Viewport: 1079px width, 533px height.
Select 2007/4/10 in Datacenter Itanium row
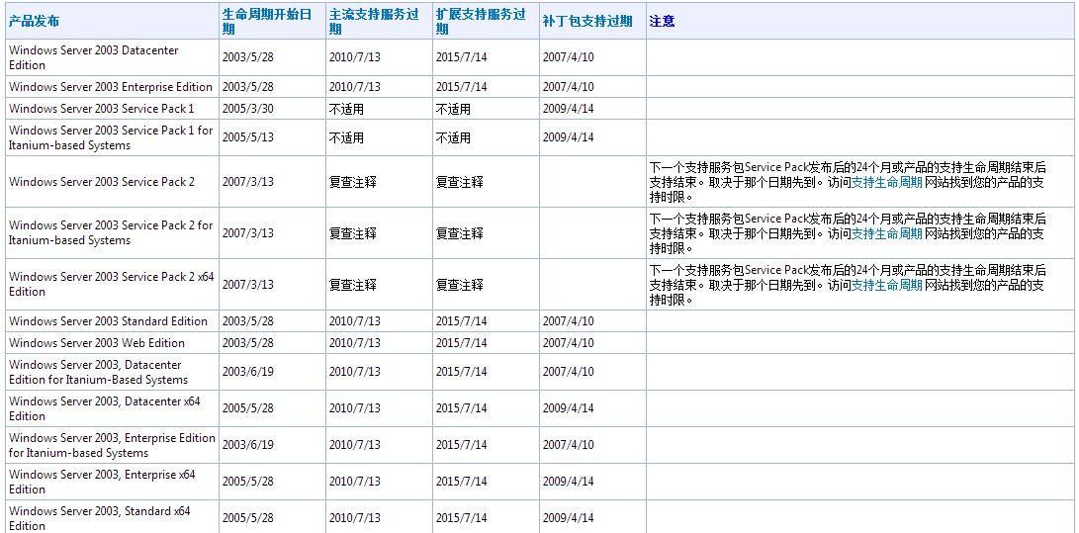coord(568,372)
